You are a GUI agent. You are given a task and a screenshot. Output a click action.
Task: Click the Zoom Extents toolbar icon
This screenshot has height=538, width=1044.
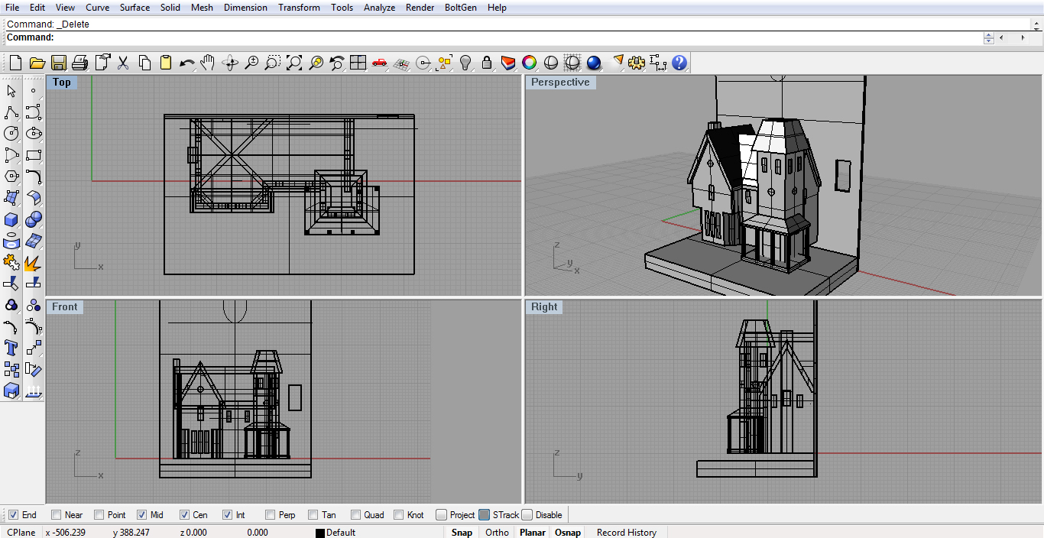(294, 63)
